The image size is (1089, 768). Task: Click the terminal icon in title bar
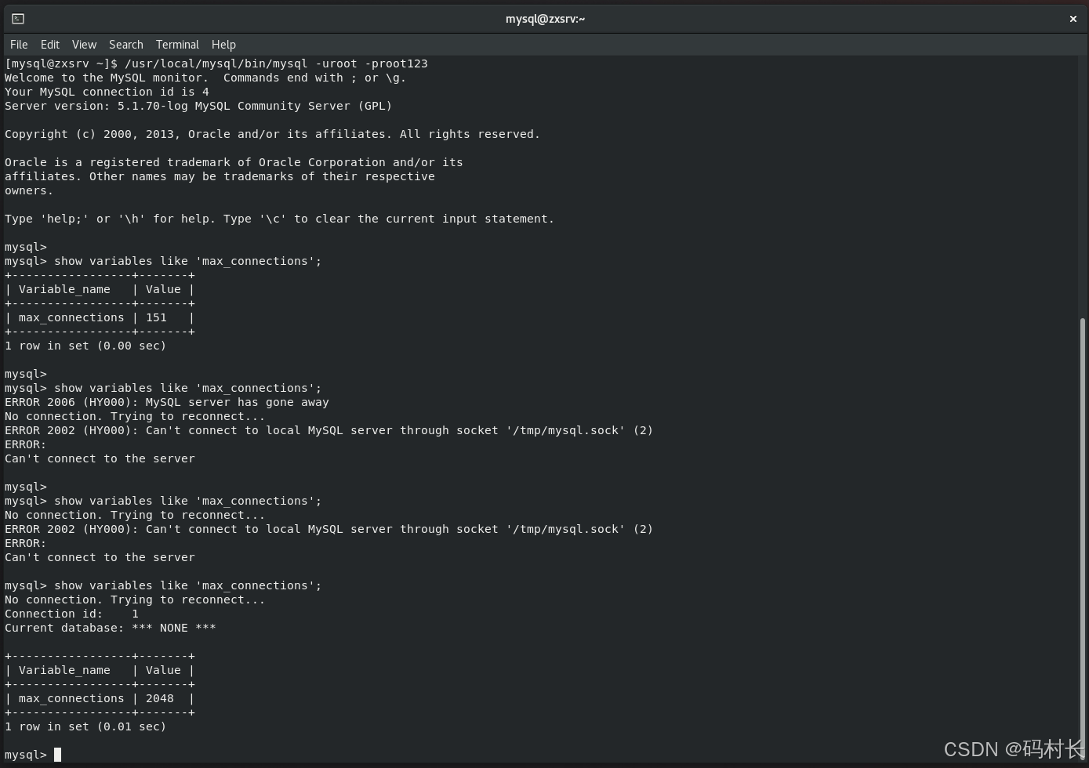(x=18, y=19)
